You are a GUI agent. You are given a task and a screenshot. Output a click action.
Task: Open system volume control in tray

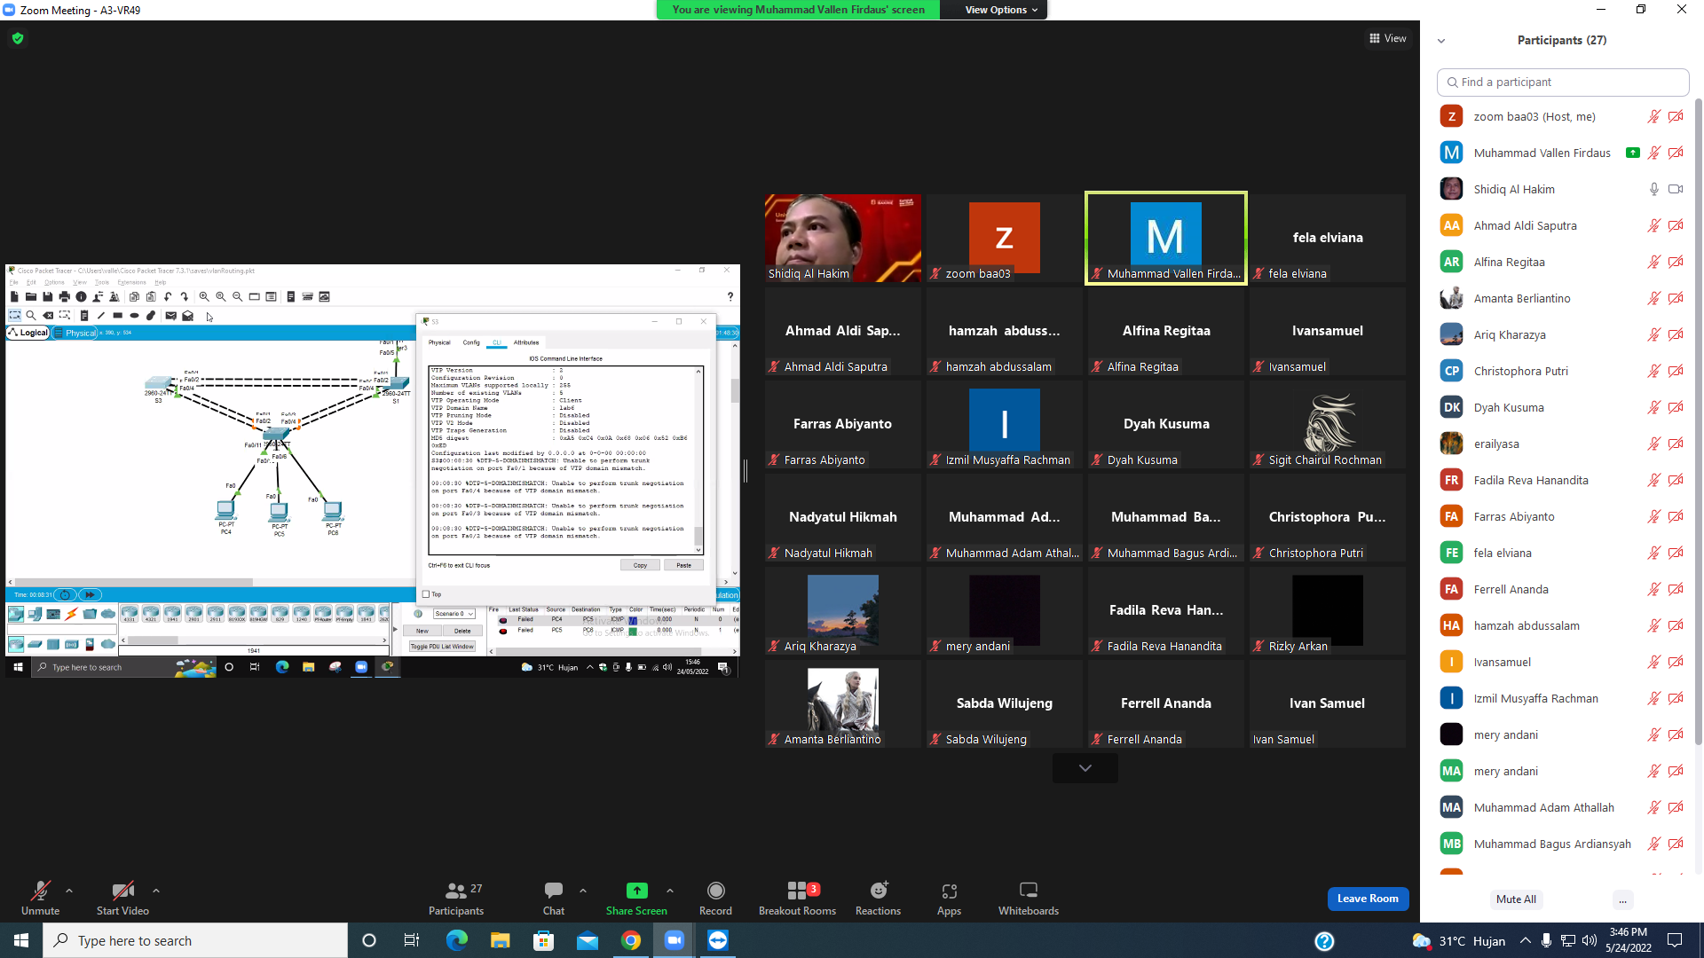tap(1590, 941)
